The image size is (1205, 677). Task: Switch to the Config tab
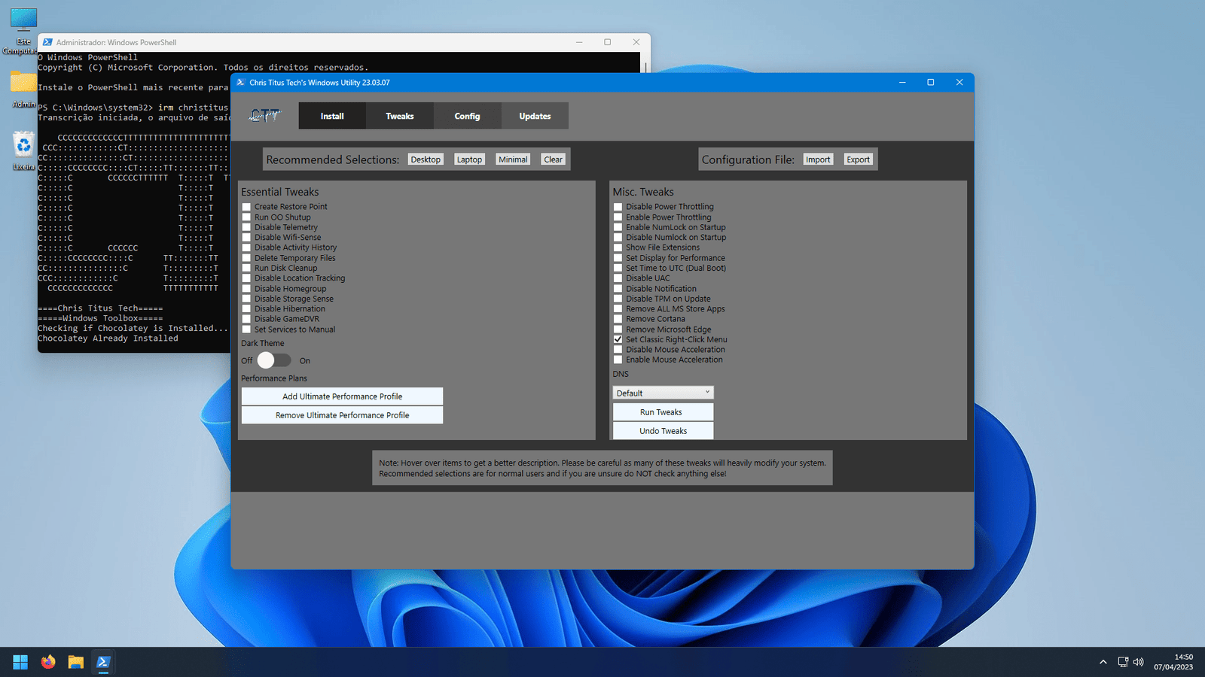(467, 116)
